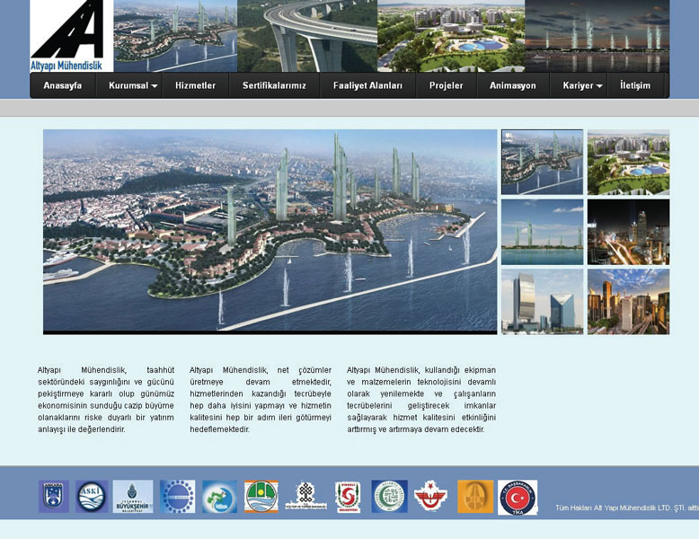
Task: Select the golden sunset skyline thumbnail
Action: [x=629, y=301]
